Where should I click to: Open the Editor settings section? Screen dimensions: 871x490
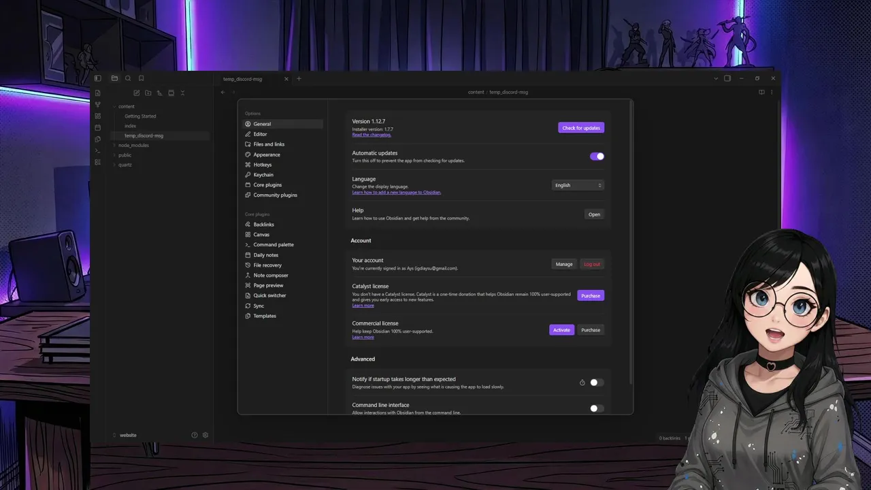click(282, 134)
